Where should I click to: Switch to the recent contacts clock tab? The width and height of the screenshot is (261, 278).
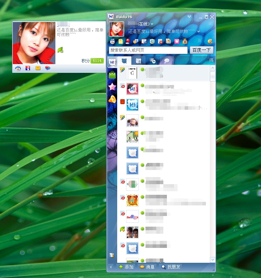(152, 61)
